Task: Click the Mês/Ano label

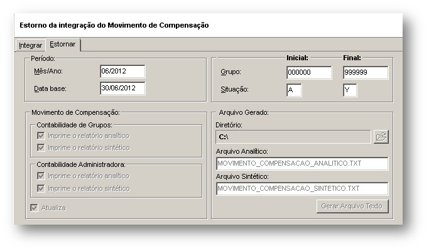Action: (48, 72)
